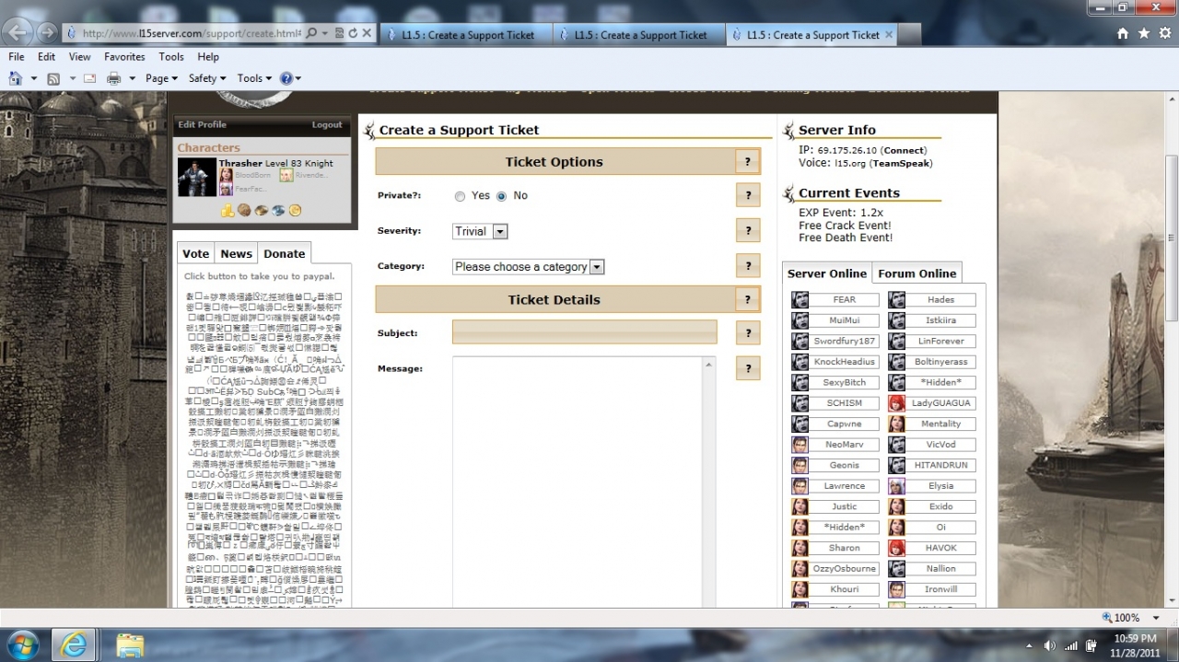Open the Please choose a category dropdown
This screenshot has height=662, width=1179.
[529, 266]
